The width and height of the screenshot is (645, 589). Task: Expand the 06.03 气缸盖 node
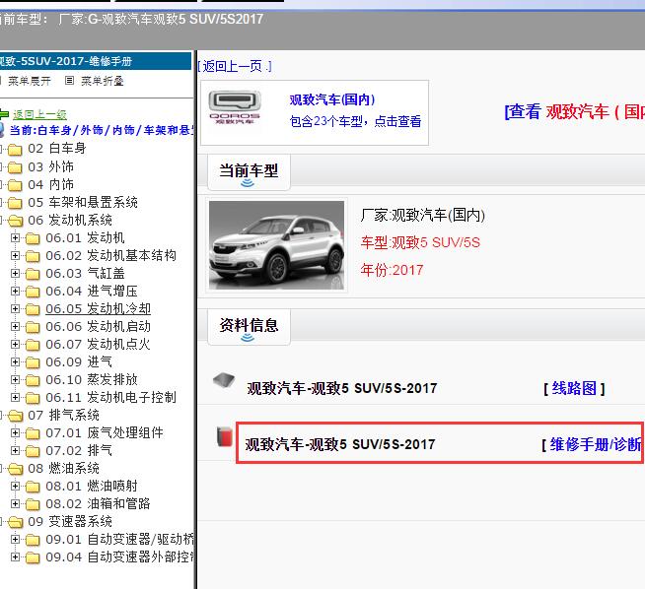point(15,273)
